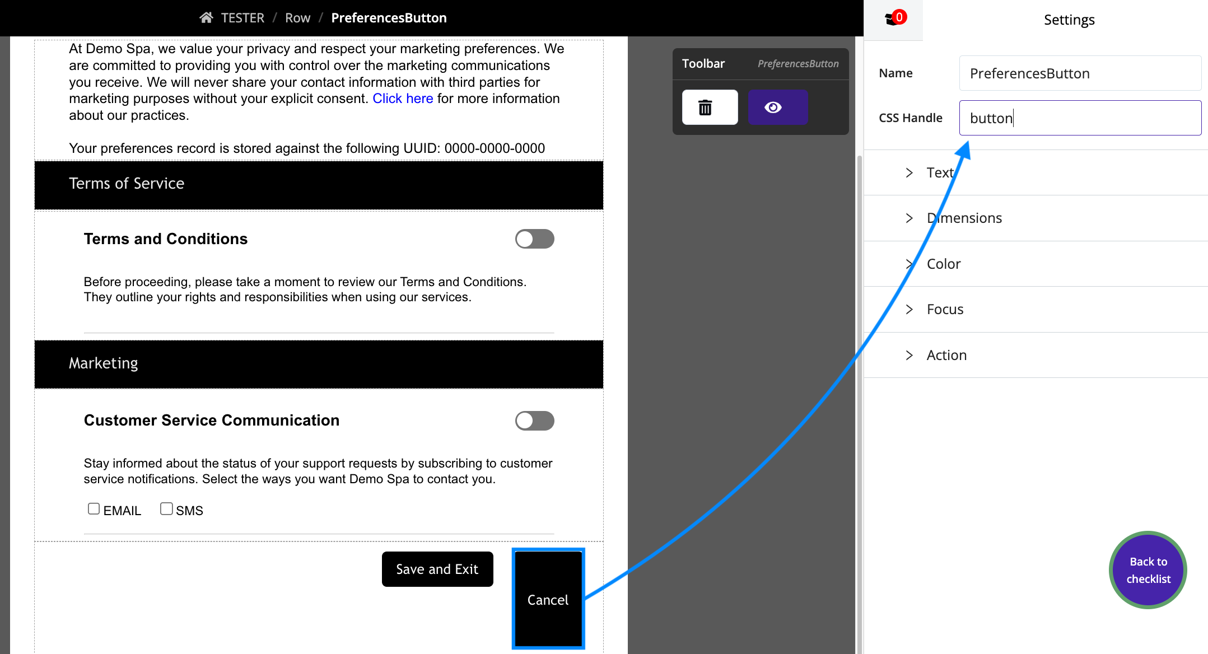Toggle preview with the eye icon

click(778, 107)
